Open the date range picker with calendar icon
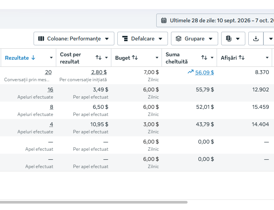Viewport: 274px width, 210px height. (215, 20)
